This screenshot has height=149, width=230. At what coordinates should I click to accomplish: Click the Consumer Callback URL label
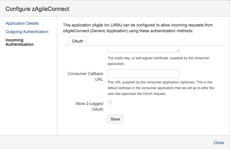pos(86,77)
